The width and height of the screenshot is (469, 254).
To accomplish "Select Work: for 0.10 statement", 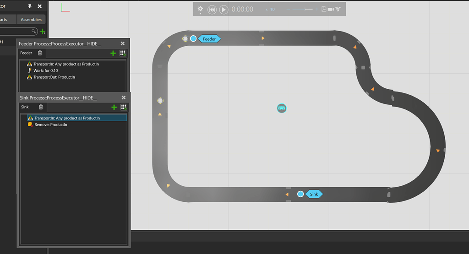I will (45, 70).
